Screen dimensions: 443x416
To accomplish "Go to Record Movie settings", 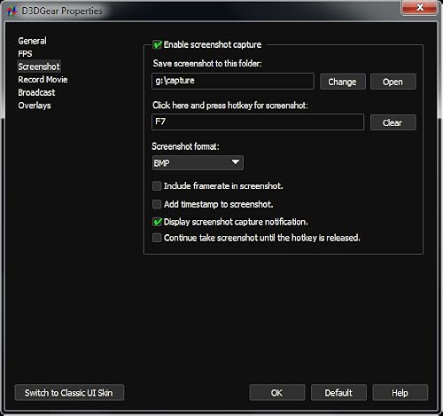I will [x=43, y=80].
